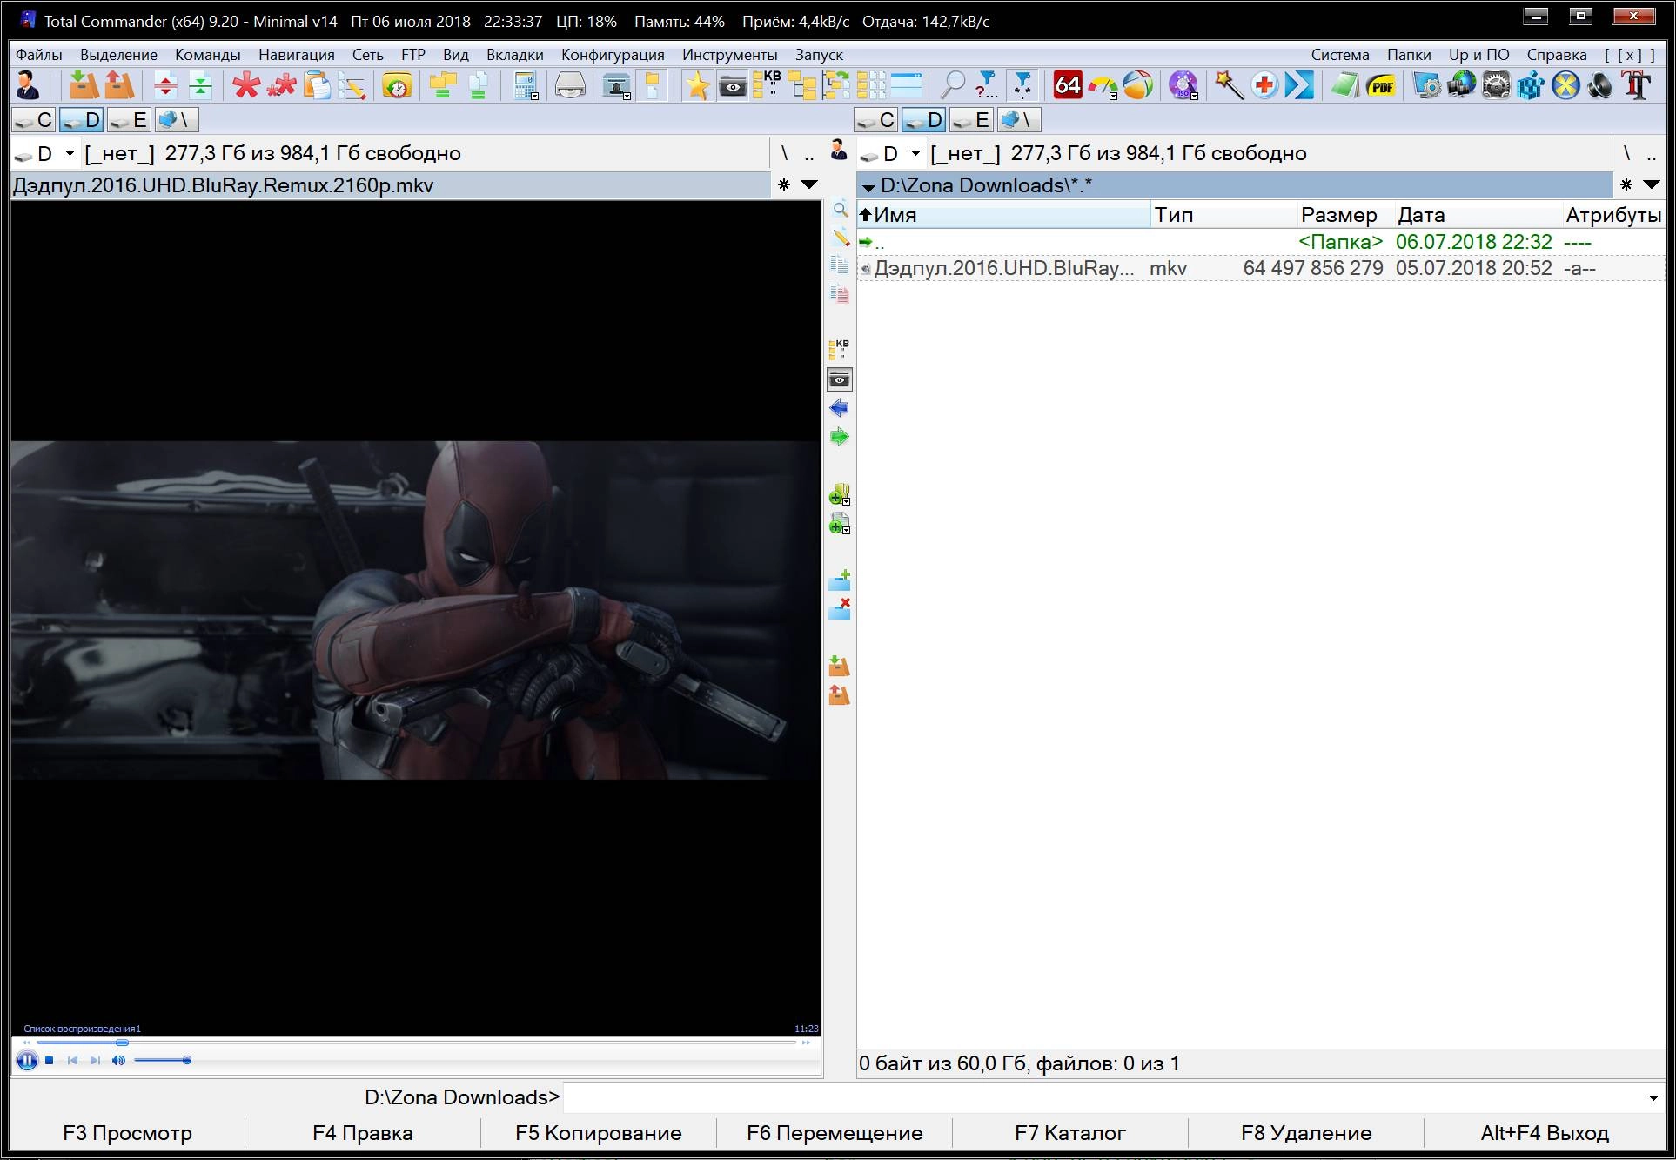This screenshot has height=1160, width=1676.
Task: Open dropdown arrow beside speedometer icon
Action: (1114, 96)
